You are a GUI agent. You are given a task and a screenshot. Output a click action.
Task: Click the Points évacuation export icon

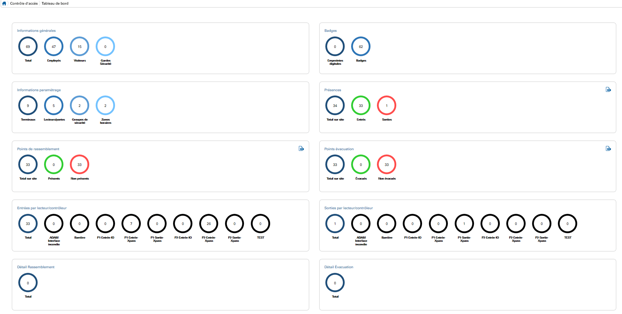point(608,148)
